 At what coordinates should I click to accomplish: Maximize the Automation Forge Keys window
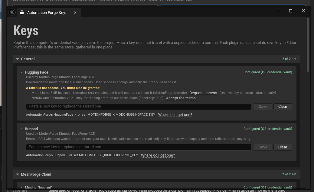[x=291, y=11]
